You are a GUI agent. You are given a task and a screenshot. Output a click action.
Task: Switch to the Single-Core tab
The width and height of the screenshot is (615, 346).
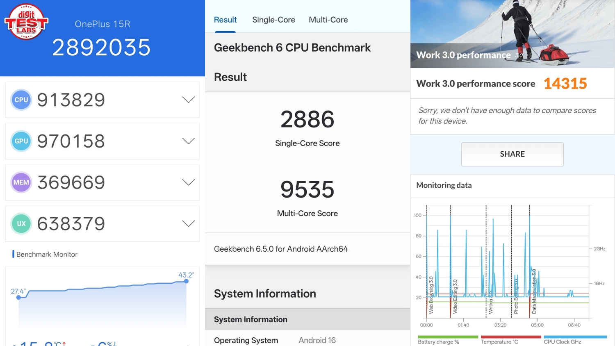(x=273, y=20)
